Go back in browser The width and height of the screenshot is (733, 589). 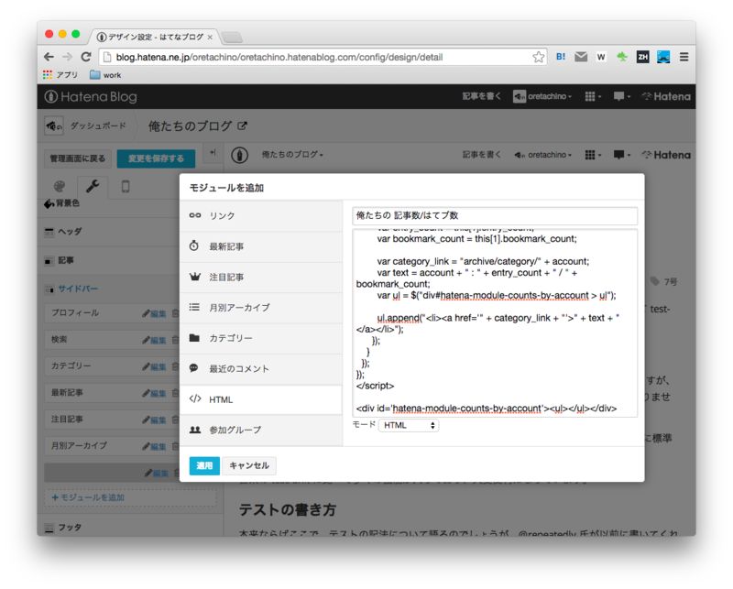[x=49, y=57]
